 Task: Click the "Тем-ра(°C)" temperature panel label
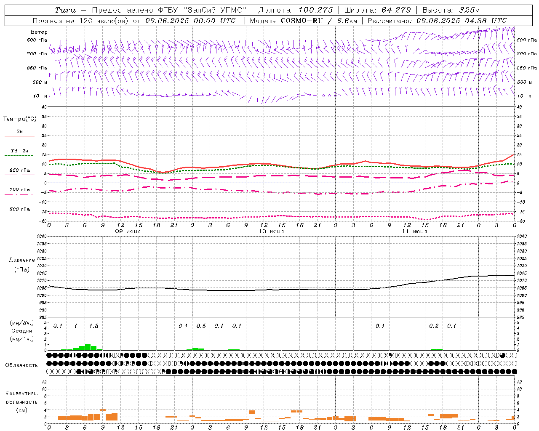pyautogui.click(x=20, y=119)
